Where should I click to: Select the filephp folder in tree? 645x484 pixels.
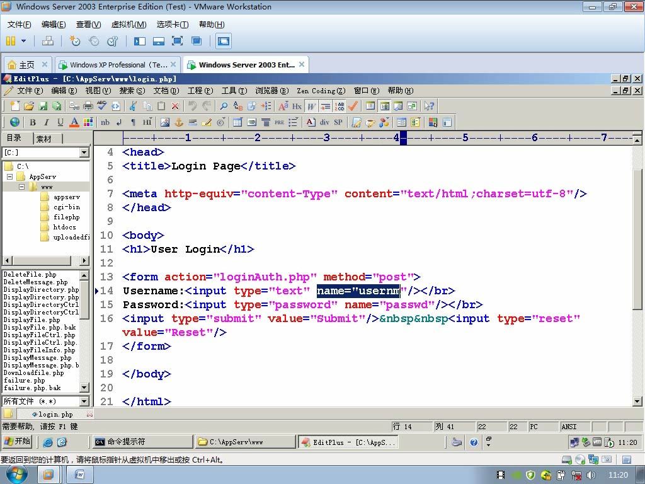(67, 217)
